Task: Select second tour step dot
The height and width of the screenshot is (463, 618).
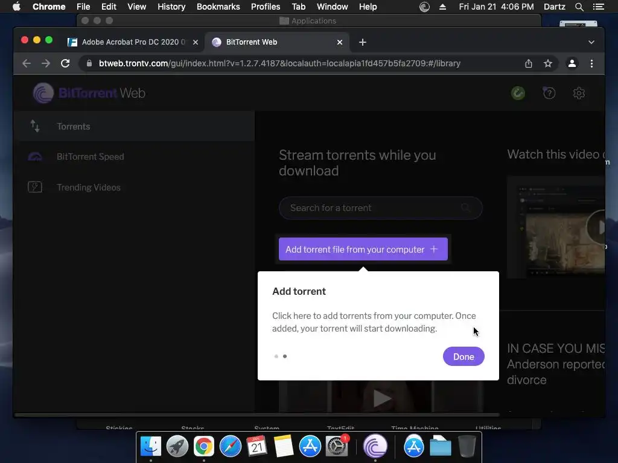Action: (x=285, y=356)
